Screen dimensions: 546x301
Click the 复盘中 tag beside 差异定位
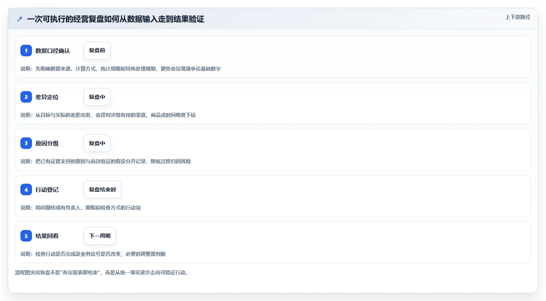coord(97,97)
